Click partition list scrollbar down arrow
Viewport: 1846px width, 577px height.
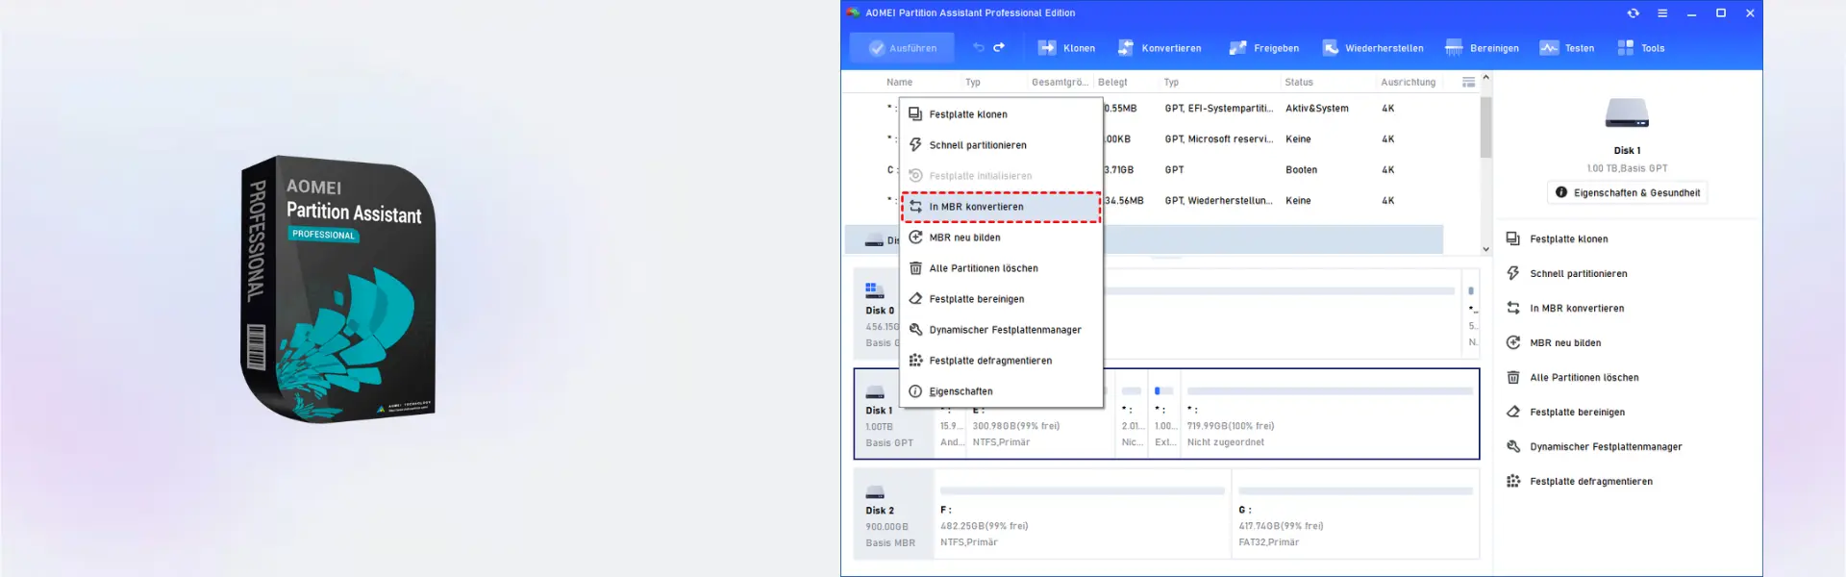tap(1485, 249)
